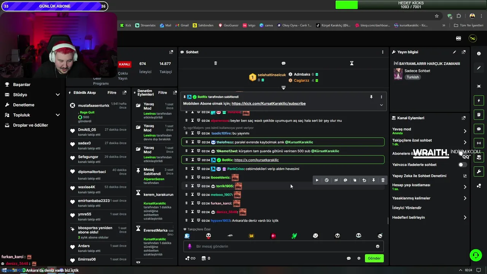Pop out the Yayın bilgisi panel
Viewport: 487px width, 274px height.
(x=463, y=52)
